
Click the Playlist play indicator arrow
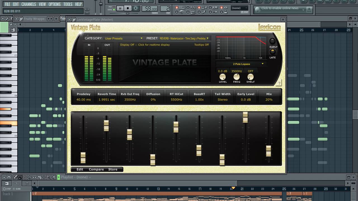(x=59, y=177)
